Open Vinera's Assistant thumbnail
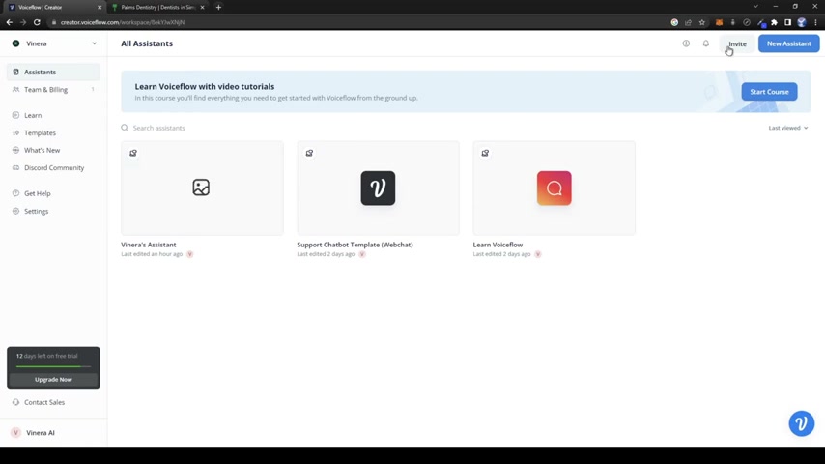This screenshot has width=825, height=464. pos(202,188)
